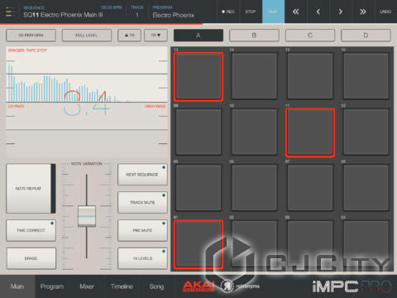Hit drum pad 06

click(x=254, y=188)
